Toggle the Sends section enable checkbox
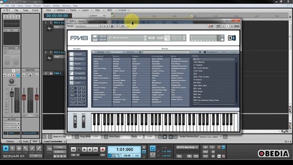The height and width of the screenshot is (165, 293). click(x=4, y=48)
